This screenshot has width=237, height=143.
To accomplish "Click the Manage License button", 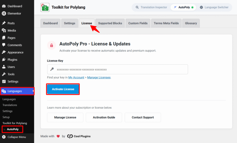I will tap(65, 117).
